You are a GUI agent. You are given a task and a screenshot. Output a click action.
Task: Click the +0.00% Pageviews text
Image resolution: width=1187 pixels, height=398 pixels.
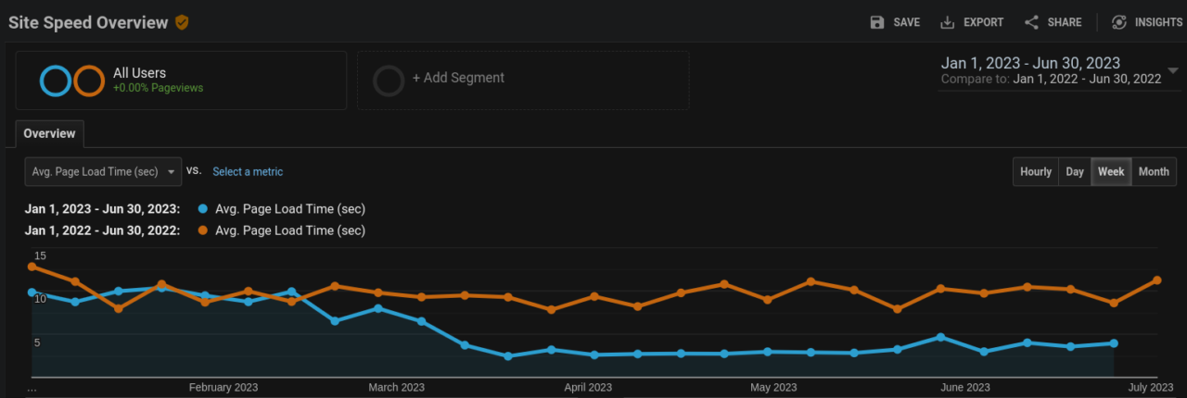[x=158, y=88]
